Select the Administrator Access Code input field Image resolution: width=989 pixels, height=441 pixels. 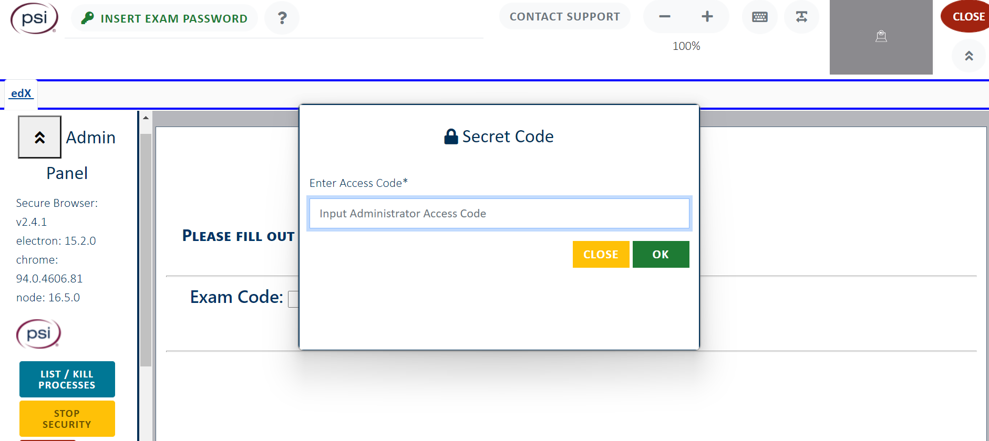(499, 213)
